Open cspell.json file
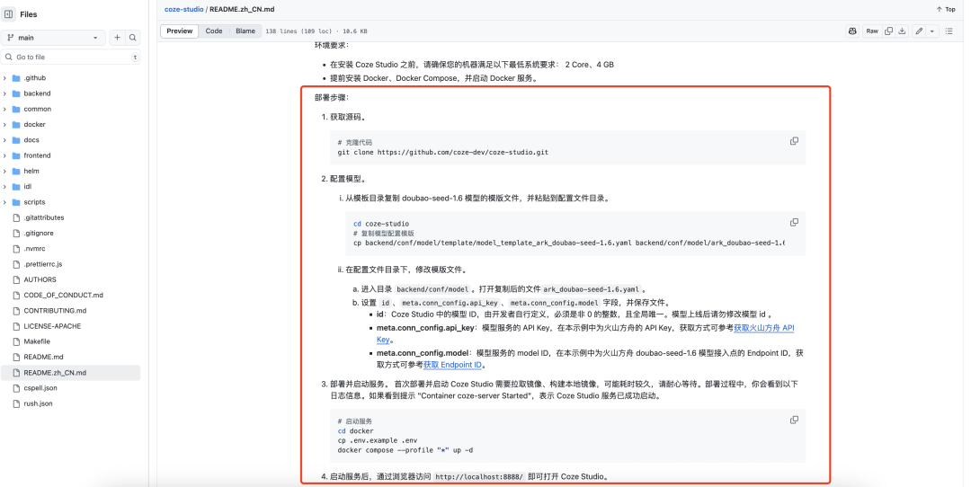 (40, 388)
